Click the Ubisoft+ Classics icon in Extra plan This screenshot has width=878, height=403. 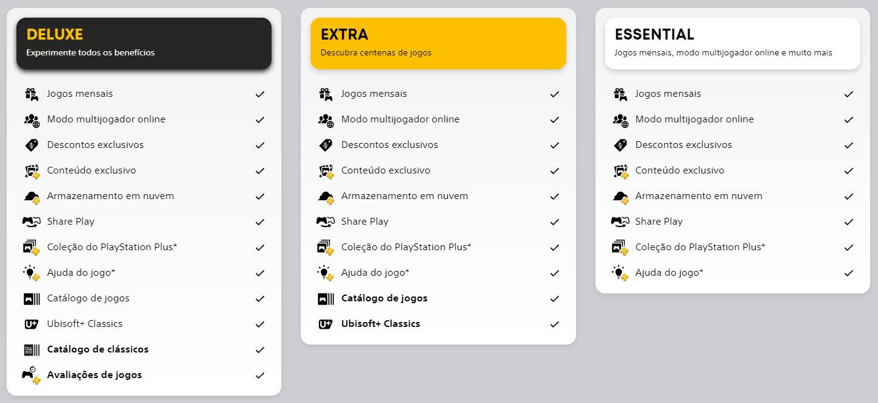(x=326, y=324)
